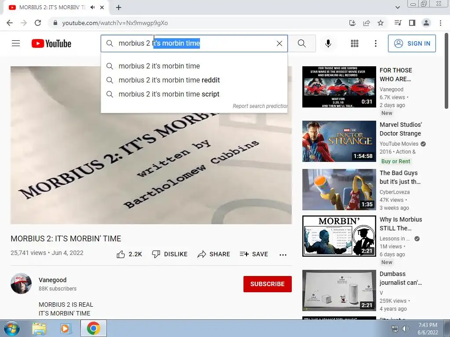
Task: Open the Doctor Strange movie thumbnail
Action: [x=339, y=141]
